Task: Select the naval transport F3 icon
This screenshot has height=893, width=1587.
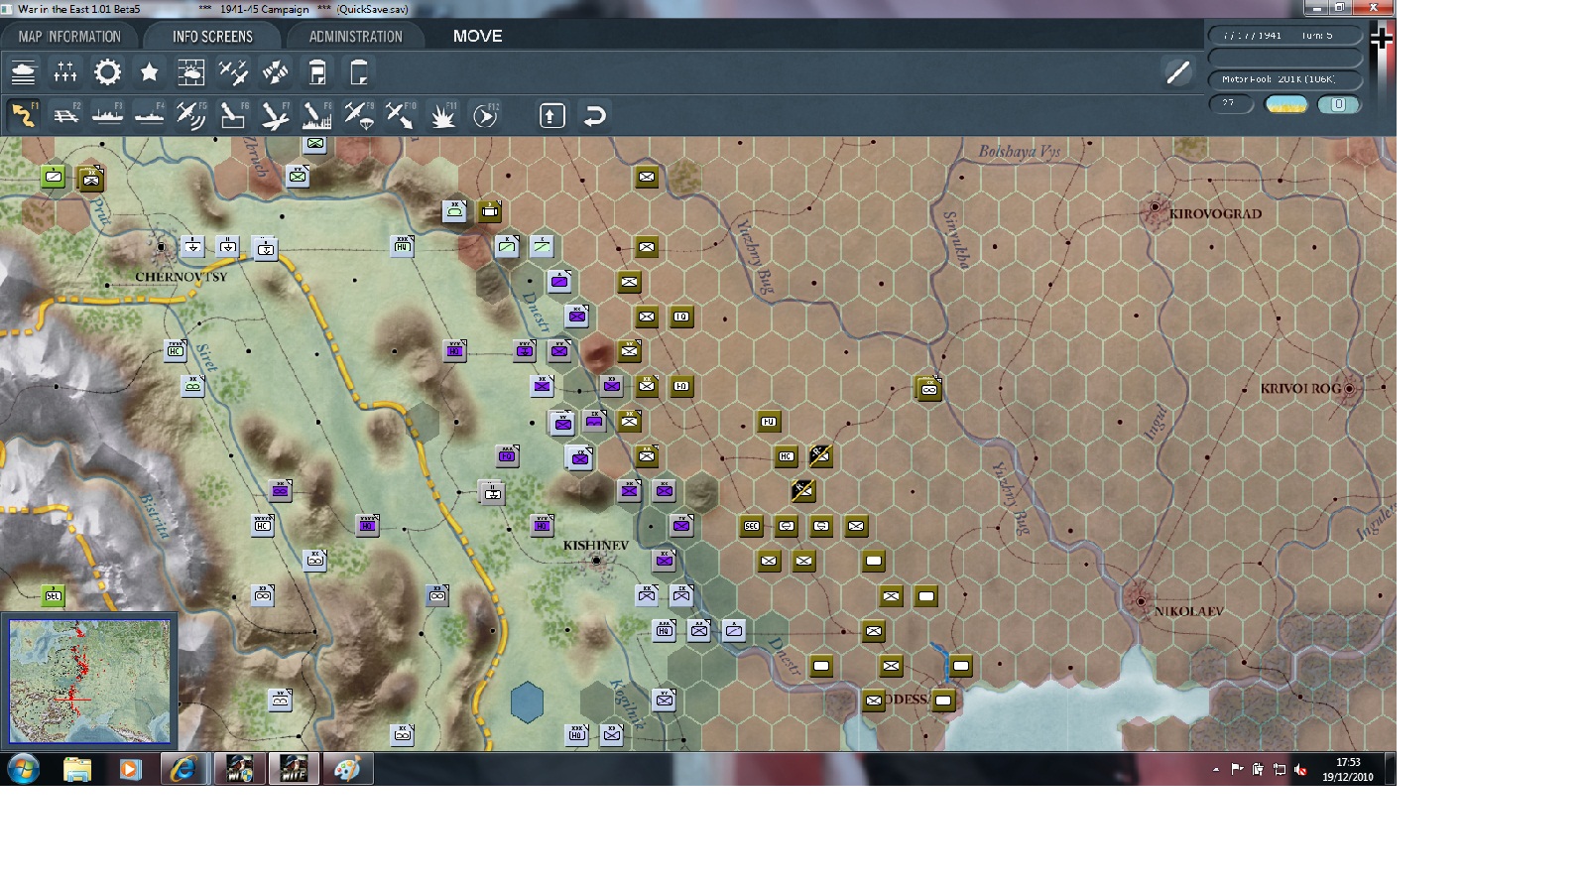Action: pyautogui.click(x=107, y=115)
